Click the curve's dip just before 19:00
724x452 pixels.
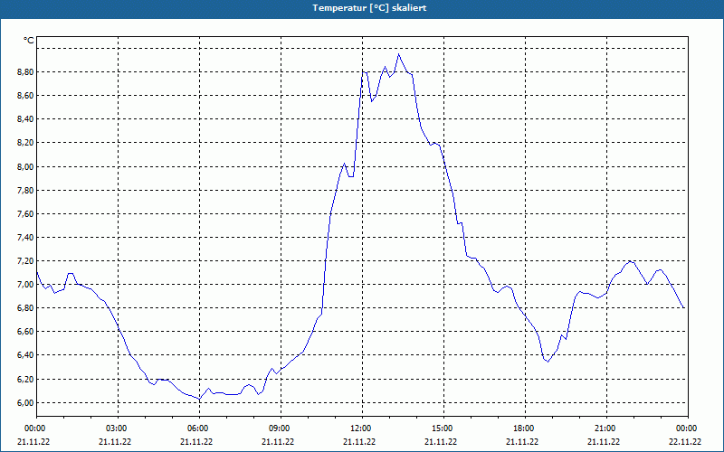tap(548, 362)
